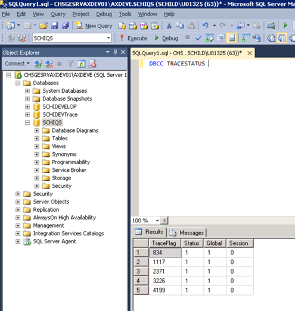Pin the Object Explorer panel
The width and height of the screenshot is (295, 311).
coord(115,52)
